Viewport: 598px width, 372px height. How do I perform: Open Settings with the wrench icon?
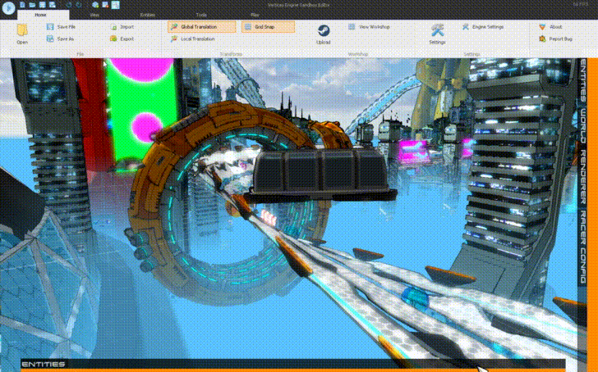[437, 31]
